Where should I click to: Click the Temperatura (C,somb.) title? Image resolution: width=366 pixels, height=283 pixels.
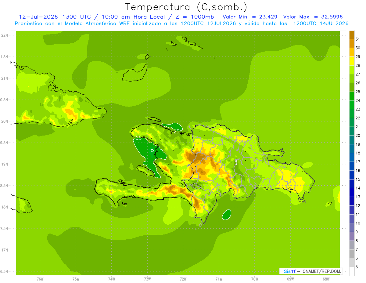click(x=186, y=7)
